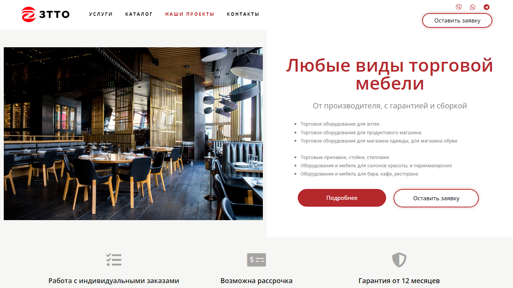Click Работа с индивидуальными заказами text
This screenshot has height=288, width=513.
click(x=114, y=281)
